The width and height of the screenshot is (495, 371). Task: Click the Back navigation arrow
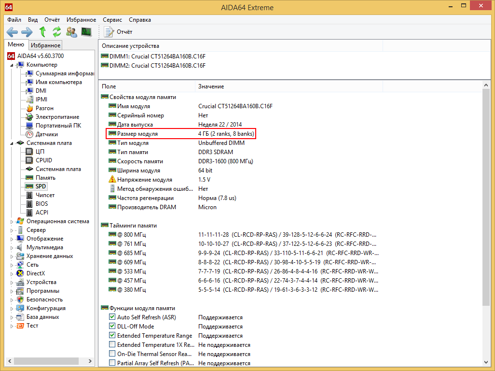(12, 32)
